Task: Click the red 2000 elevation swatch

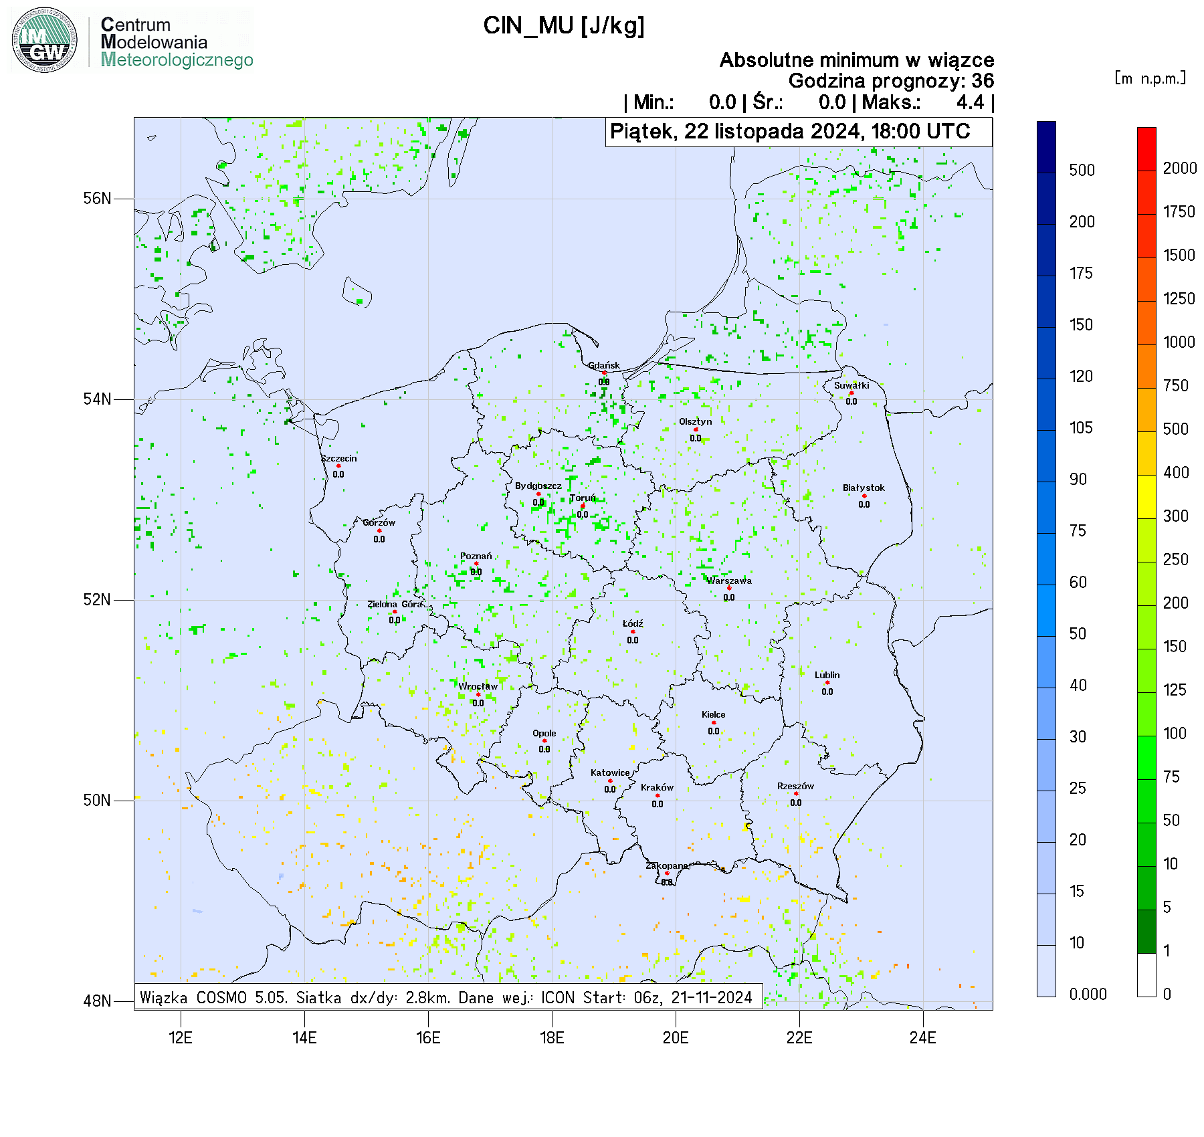Action: pos(1146,149)
